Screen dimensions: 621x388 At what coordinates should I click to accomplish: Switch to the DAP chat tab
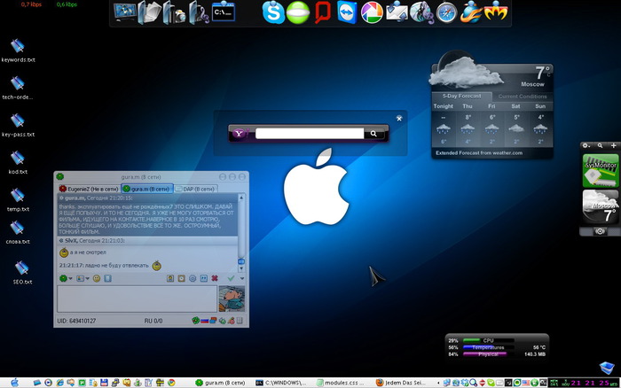point(196,189)
